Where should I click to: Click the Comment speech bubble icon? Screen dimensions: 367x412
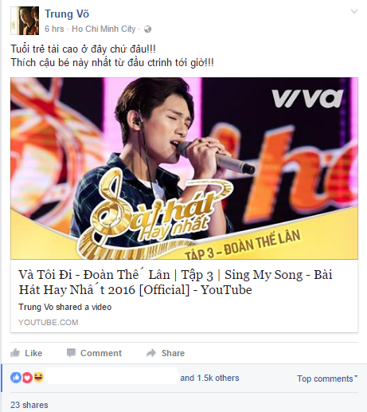click(x=71, y=353)
